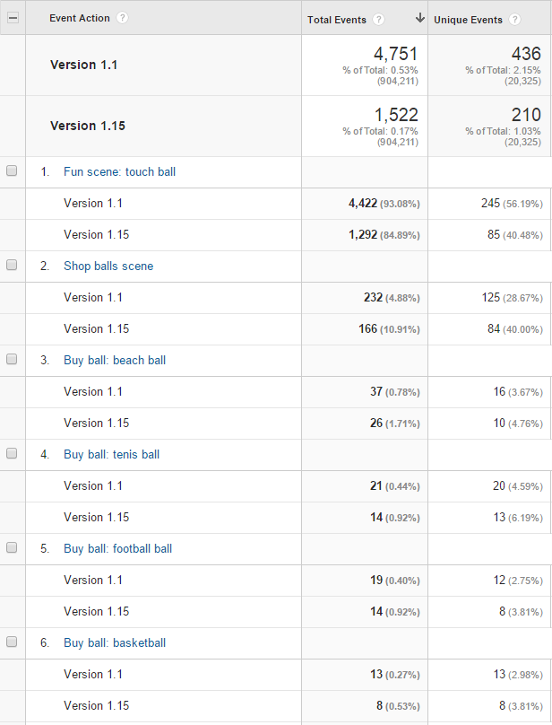Viewport: 552px width, 725px height.
Task: Open the Buy ball: basketball event link
Action: coord(116,642)
